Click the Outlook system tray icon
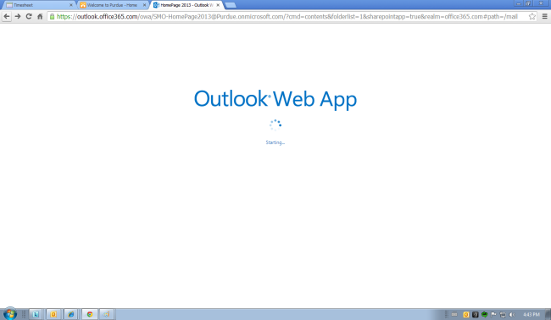This screenshot has width=551, height=320. [466, 314]
